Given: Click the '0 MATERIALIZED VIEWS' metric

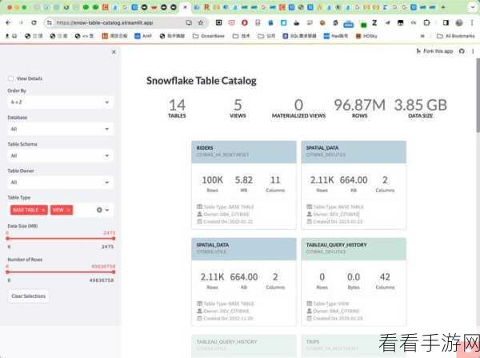Looking at the screenshot, I should [x=298, y=108].
